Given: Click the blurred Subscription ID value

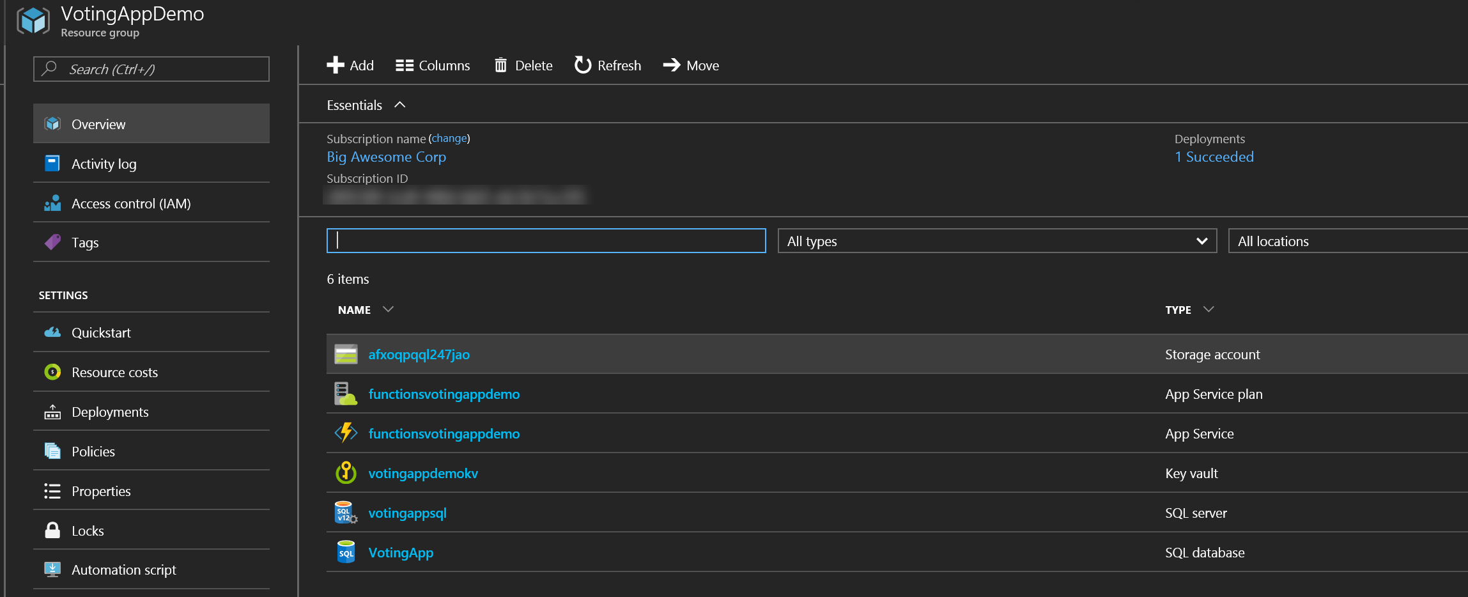Looking at the screenshot, I should 456,196.
